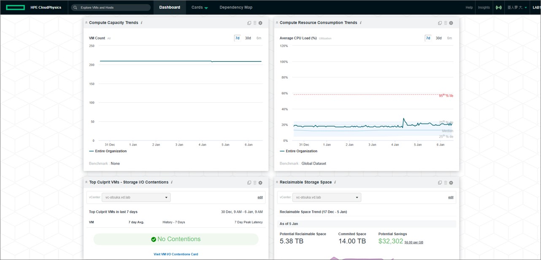
Task: Duplicate the Compute Resource Consumption Trends card
Action: pos(440,23)
